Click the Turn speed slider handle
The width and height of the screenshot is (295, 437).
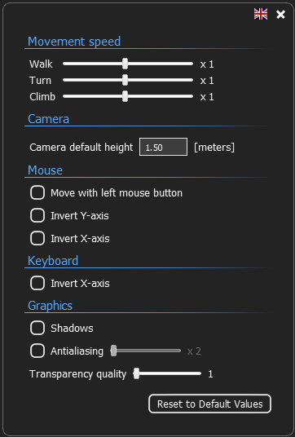125,80
